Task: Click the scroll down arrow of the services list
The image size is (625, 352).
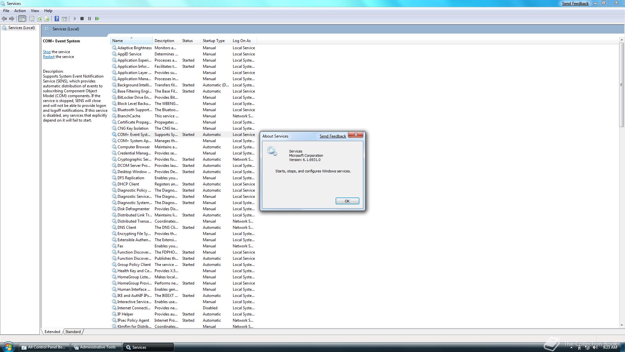Action: click(x=621, y=325)
